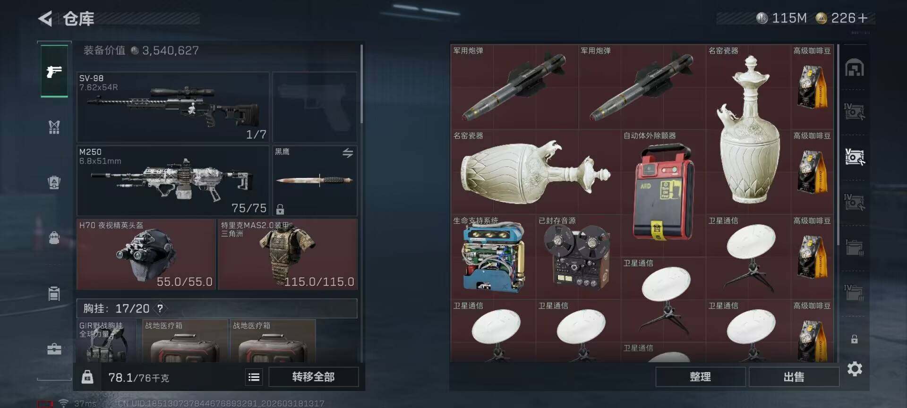Open the armor vest sidebar category

54,127
